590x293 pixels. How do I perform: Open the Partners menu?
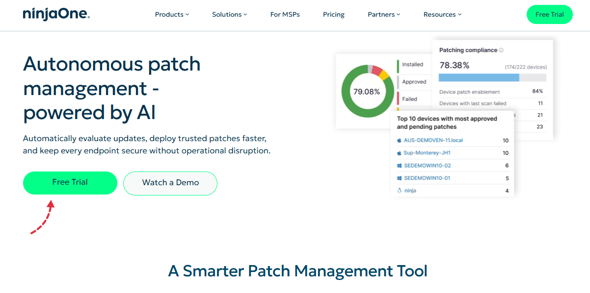[x=384, y=15]
